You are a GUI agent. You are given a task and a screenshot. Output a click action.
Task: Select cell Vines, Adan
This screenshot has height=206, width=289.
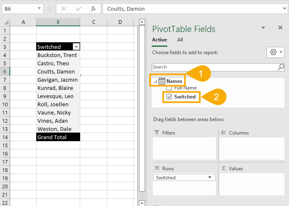(58, 121)
